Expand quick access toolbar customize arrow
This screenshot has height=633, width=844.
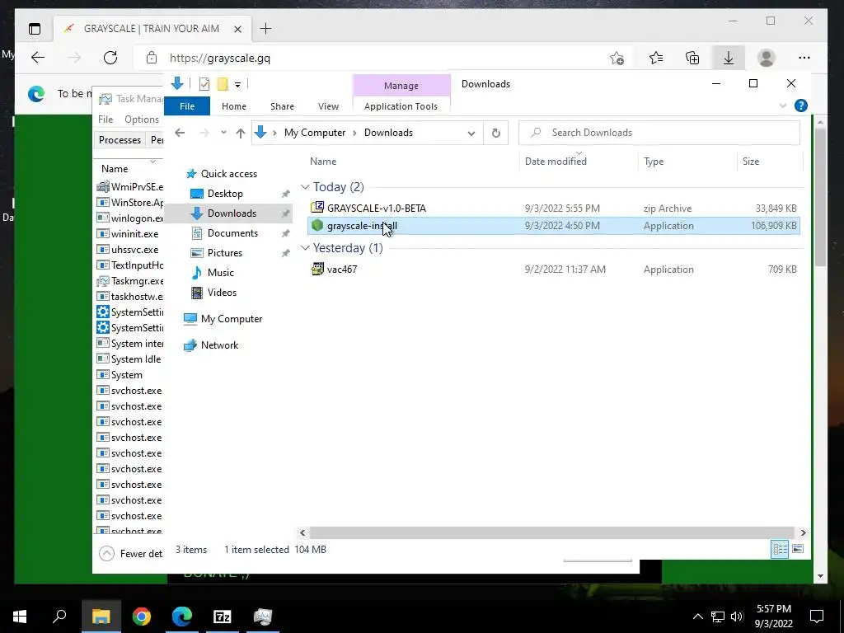click(237, 85)
